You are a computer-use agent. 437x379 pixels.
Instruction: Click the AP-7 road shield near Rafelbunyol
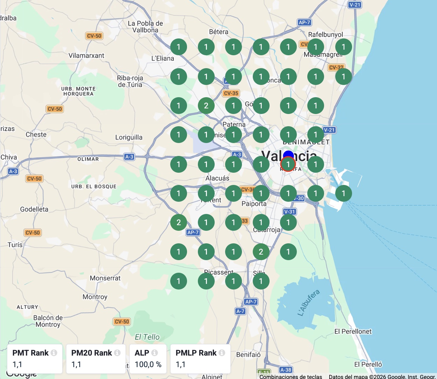click(x=305, y=22)
